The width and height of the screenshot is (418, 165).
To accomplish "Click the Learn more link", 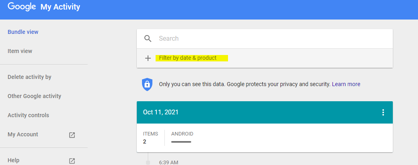I will [x=346, y=84].
